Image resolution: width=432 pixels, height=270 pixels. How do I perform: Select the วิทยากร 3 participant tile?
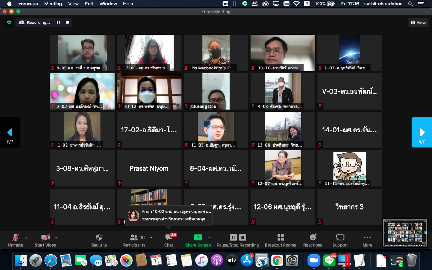click(350, 207)
